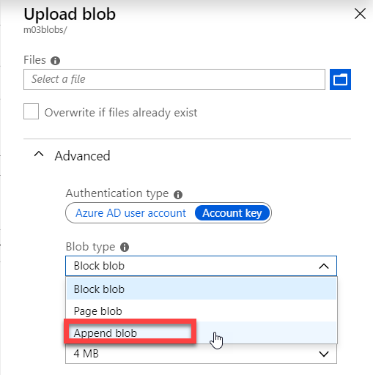The width and height of the screenshot is (373, 375).
Task: Collapse the Blob type dropdown arrow
Action: click(324, 266)
